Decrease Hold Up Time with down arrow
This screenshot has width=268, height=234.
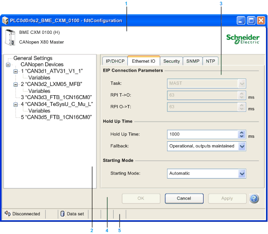[x=241, y=136]
